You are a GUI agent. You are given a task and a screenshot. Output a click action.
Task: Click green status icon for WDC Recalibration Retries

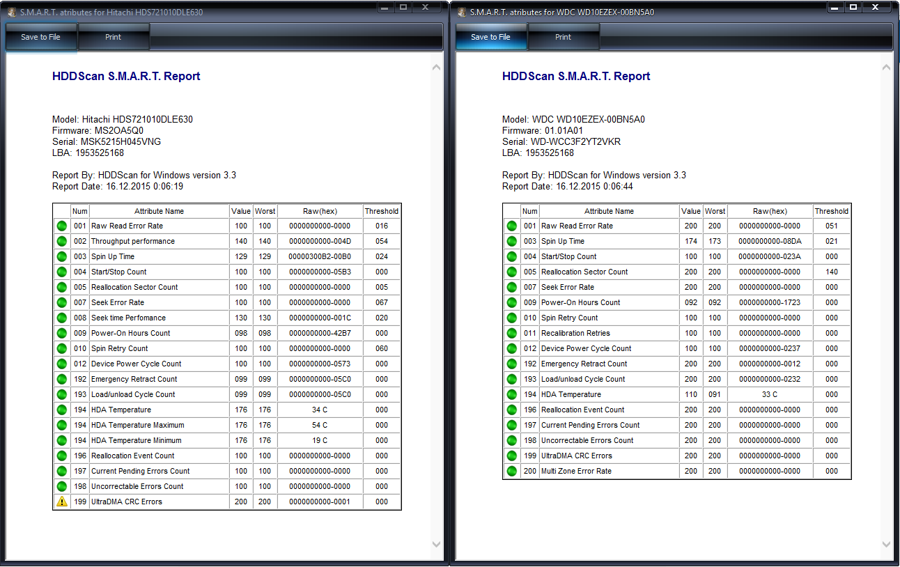(512, 333)
